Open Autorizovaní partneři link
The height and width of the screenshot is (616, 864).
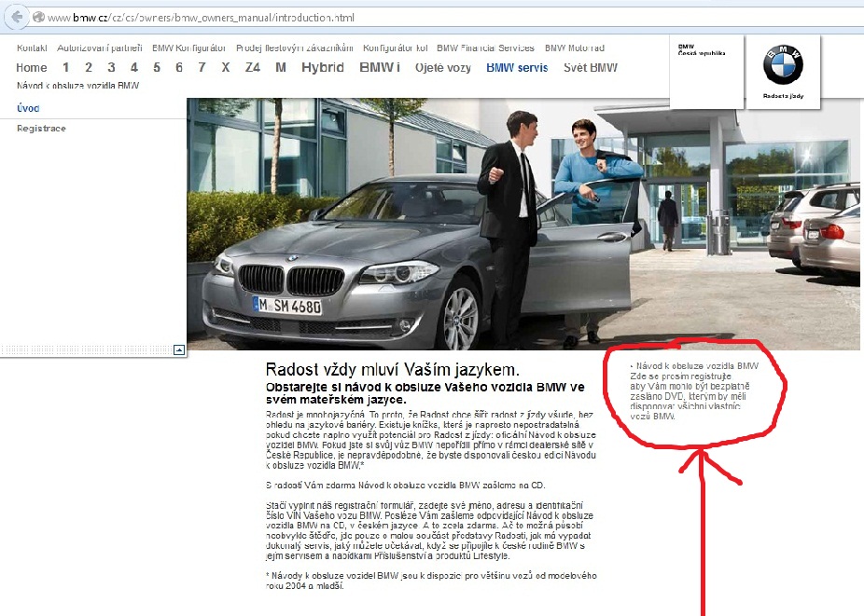click(100, 48)
